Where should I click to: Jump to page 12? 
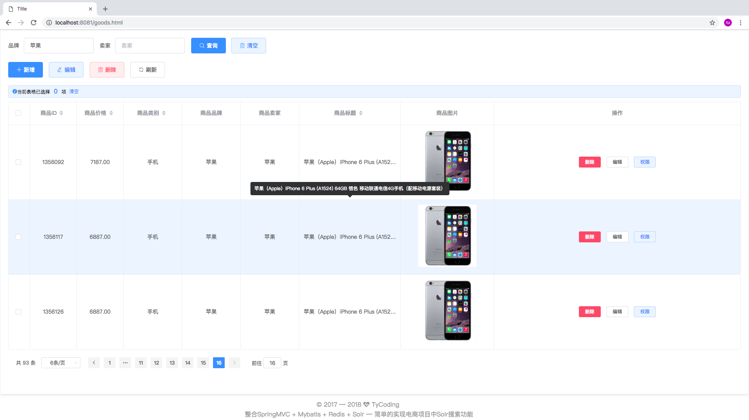pos(156,363)
